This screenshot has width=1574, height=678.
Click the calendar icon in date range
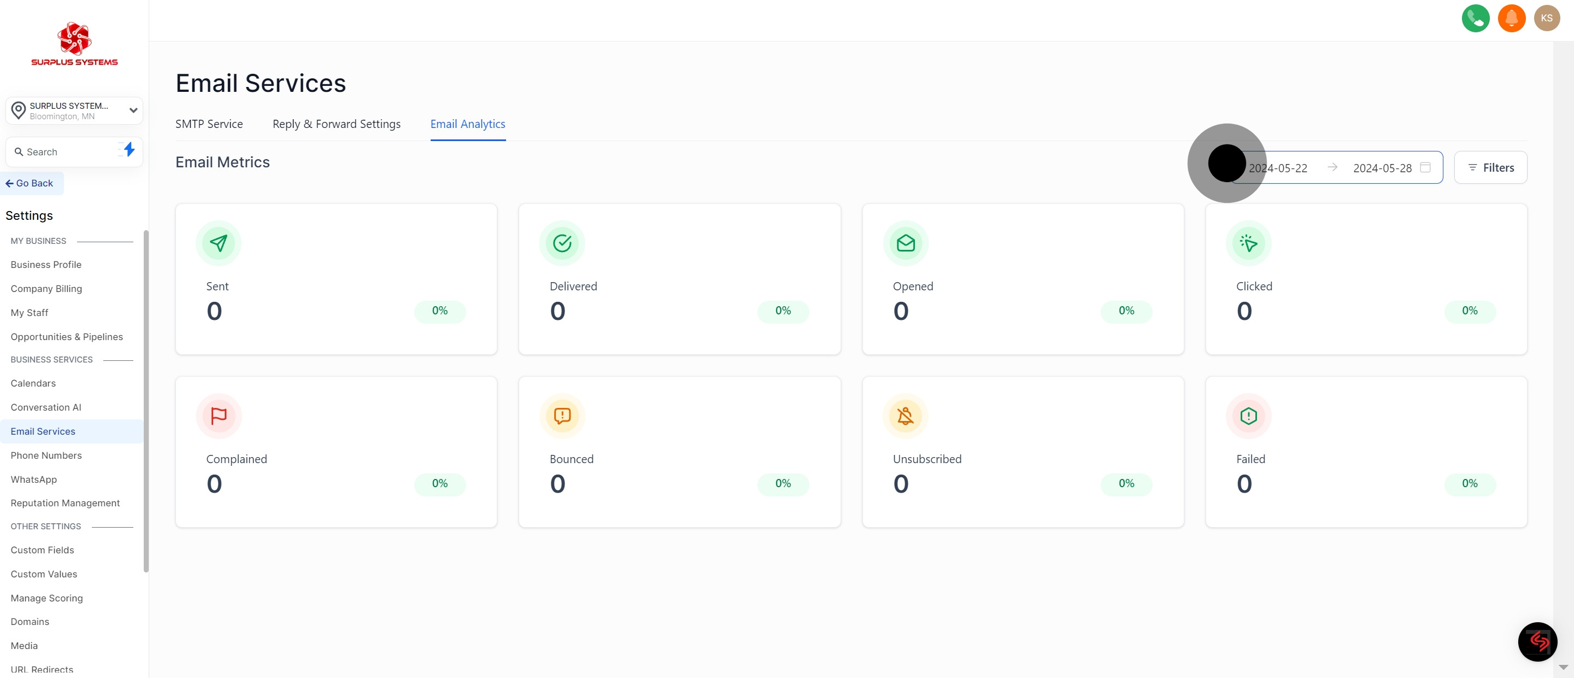point(1425,167)
